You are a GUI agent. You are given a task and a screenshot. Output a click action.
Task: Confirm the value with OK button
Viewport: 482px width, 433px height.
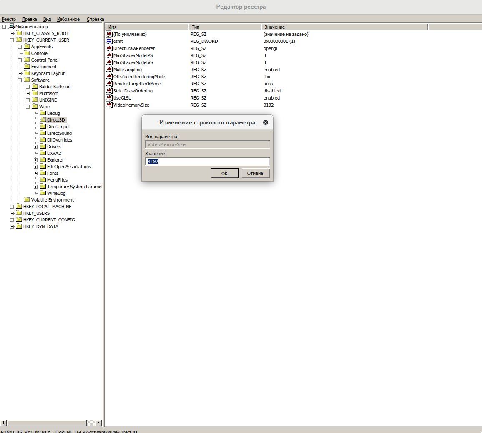(x=224, y=173)
